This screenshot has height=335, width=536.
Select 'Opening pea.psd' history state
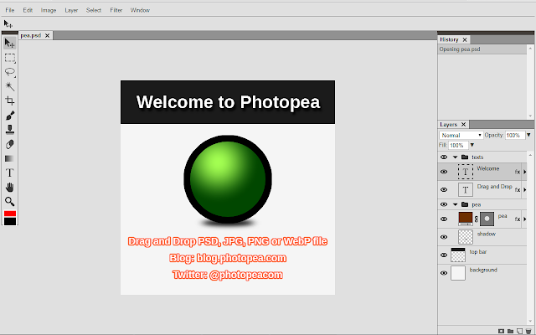click(482, 49)
